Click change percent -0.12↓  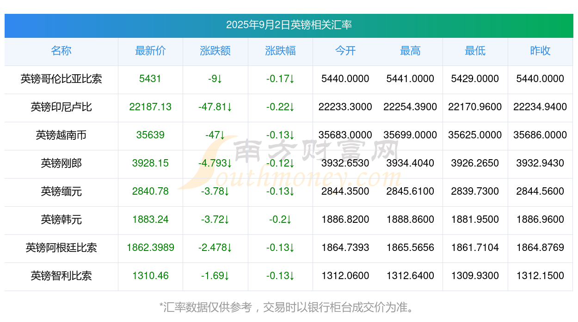280,163
